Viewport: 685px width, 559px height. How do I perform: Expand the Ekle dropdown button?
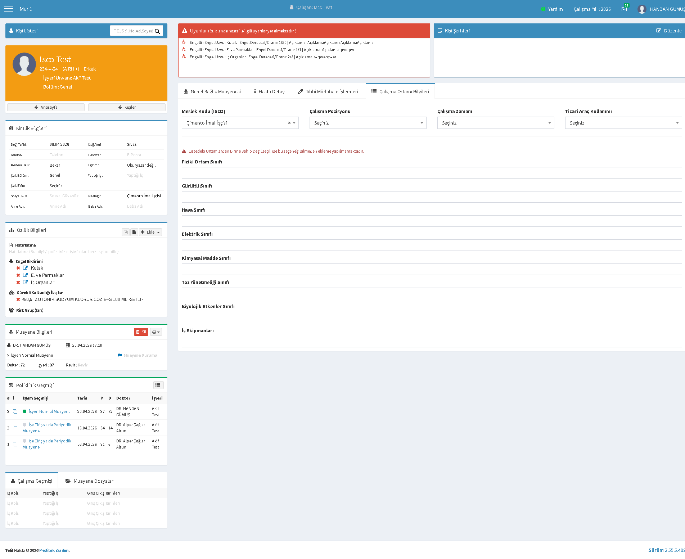click(x=150, y=232)
